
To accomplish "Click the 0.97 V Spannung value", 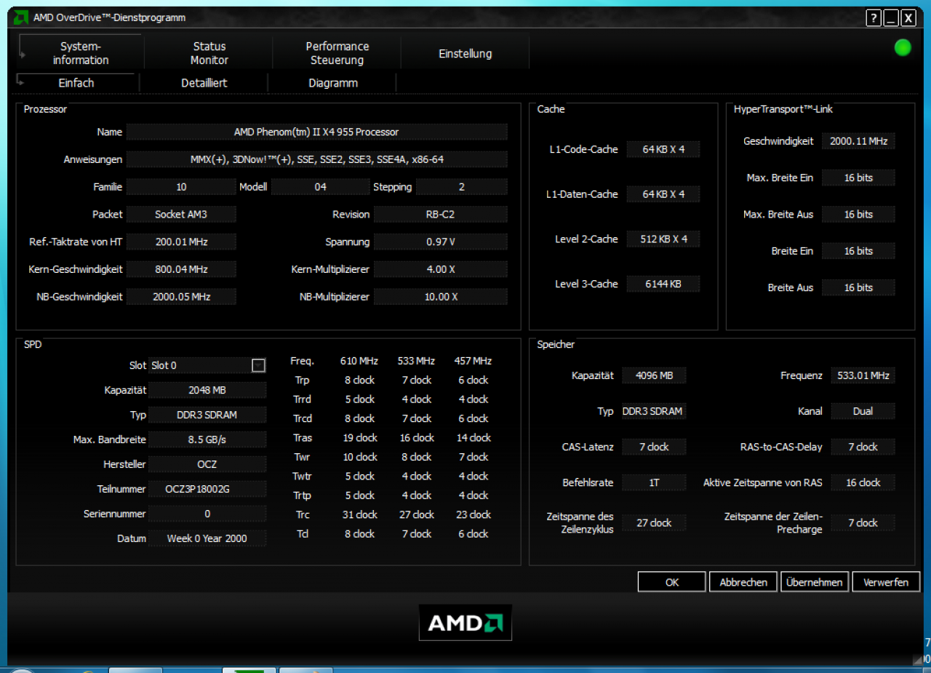I will (440, 242).
